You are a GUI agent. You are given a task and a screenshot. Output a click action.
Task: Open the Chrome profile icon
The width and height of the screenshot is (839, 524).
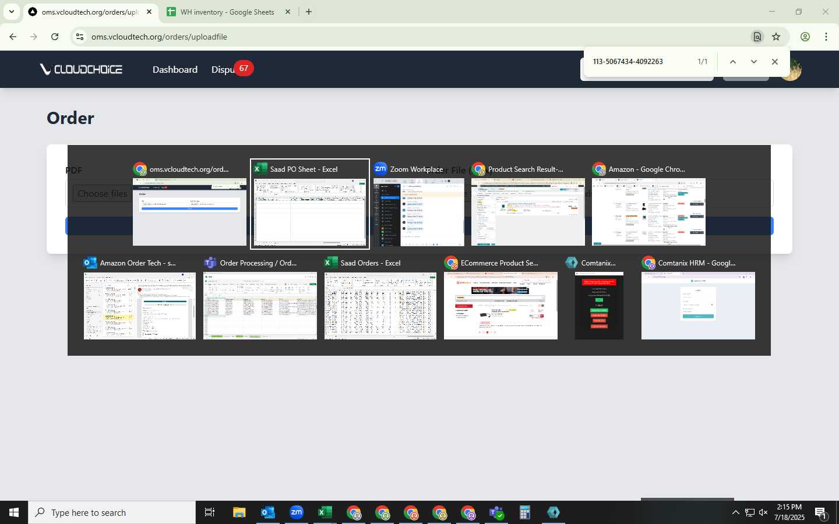[x=805, y=37]
